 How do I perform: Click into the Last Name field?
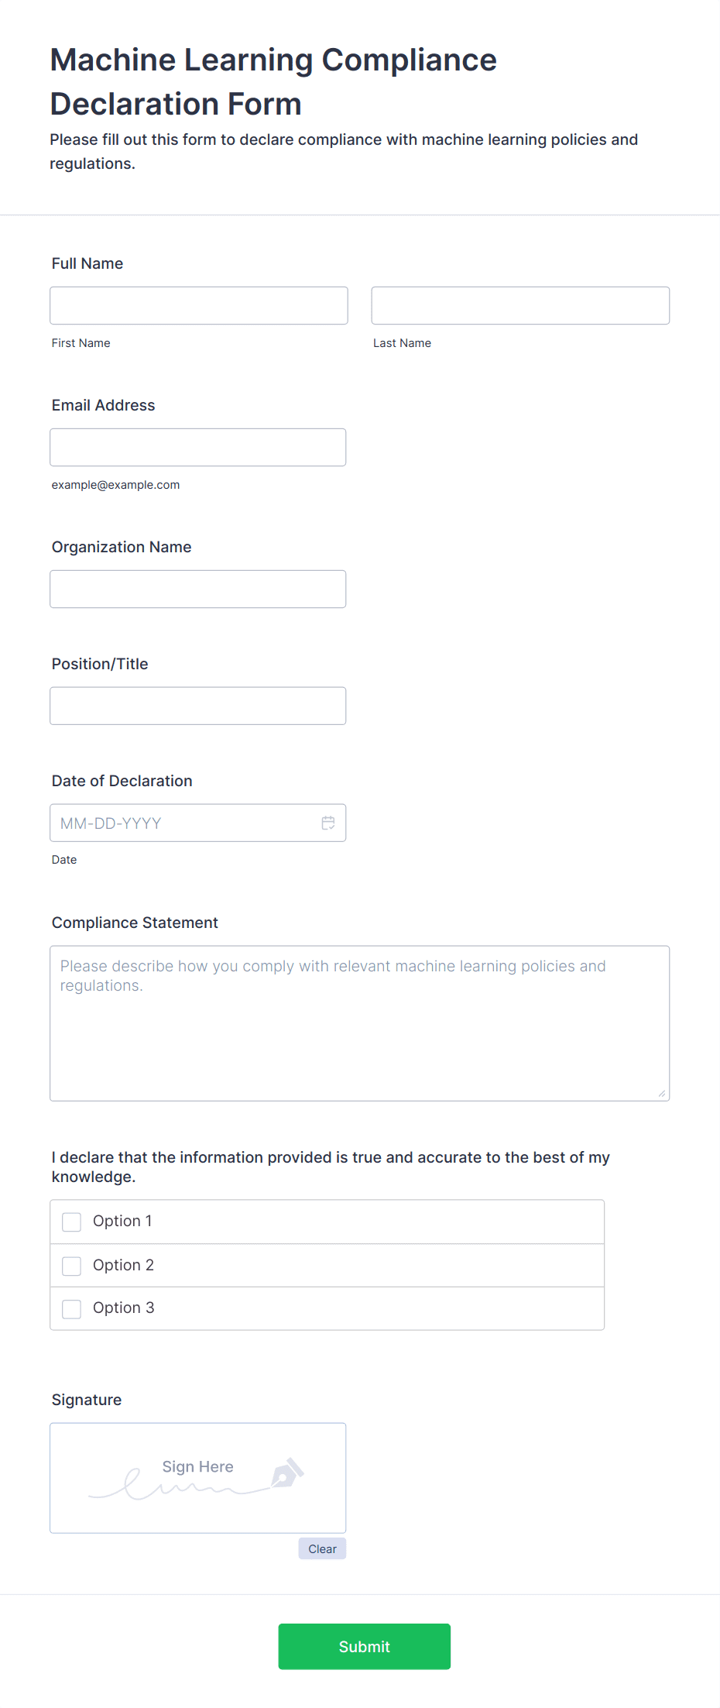(520, 305)
